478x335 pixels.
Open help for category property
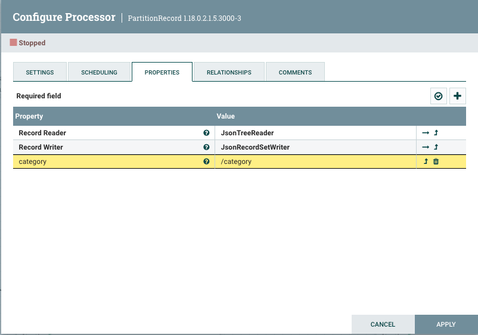coord(206,162)
